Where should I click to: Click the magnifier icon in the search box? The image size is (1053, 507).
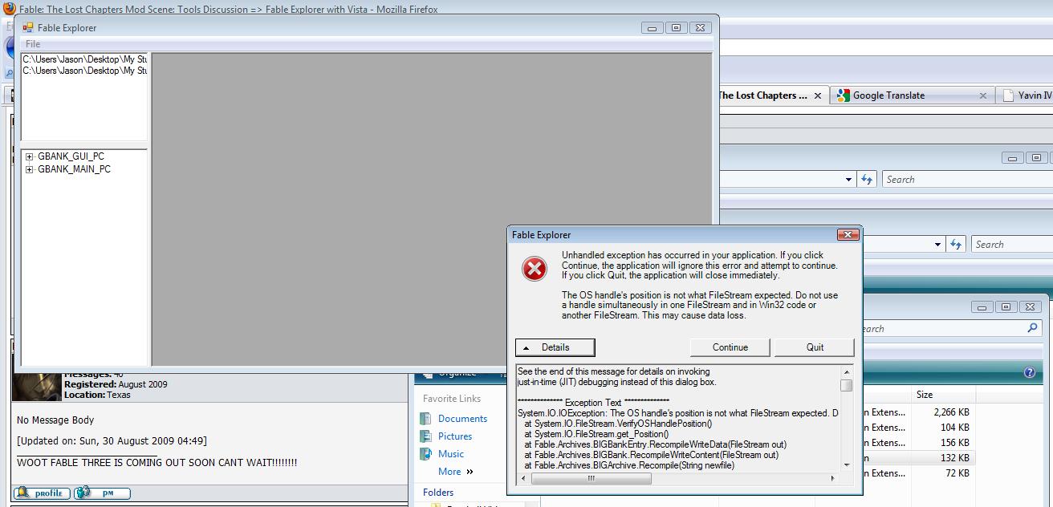pyautogui.click(x=1032, y=328)
